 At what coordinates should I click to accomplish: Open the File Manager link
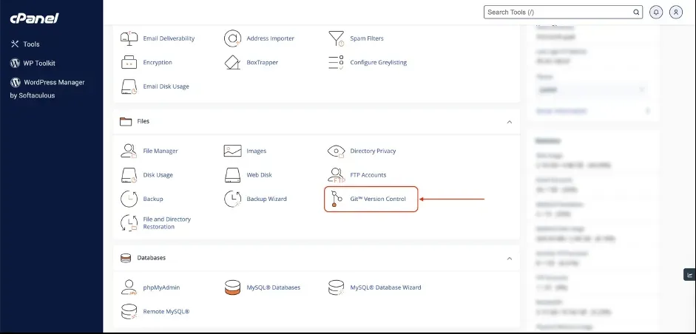point(161,151)
